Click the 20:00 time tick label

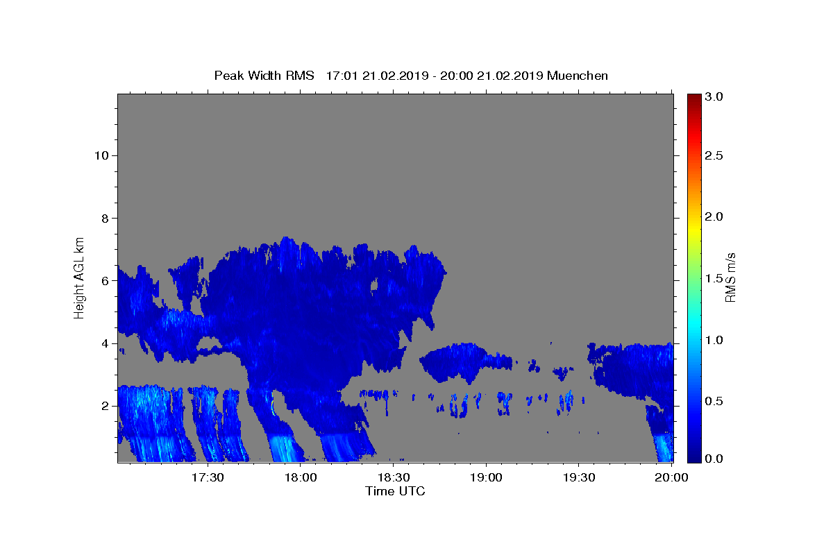(672, 477)
